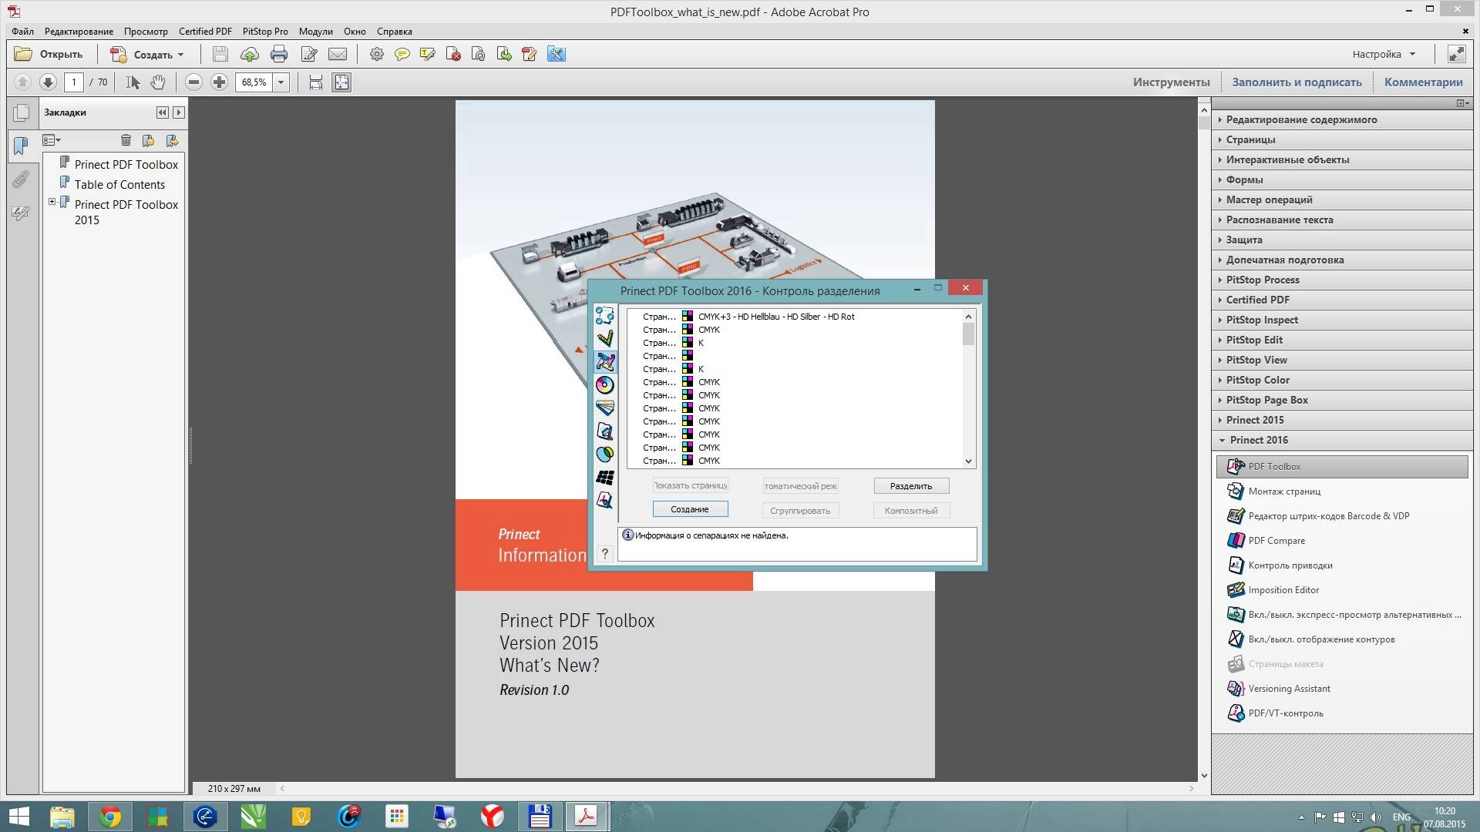This screenshot has width=1480, height=832.
Task: Open 'Контроль приводки' tool
Action: tap(1280, 565)
